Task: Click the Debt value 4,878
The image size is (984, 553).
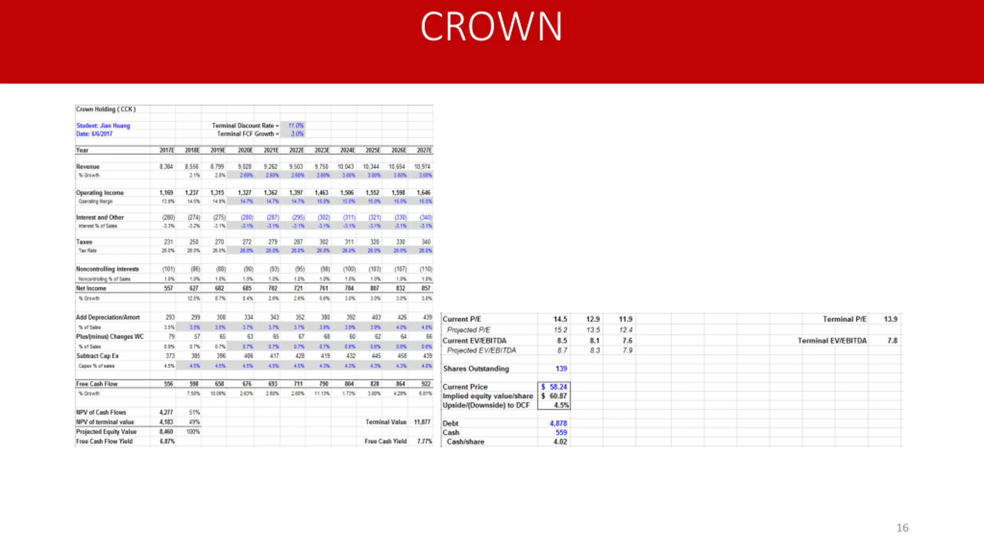Action: pos(558,423)
